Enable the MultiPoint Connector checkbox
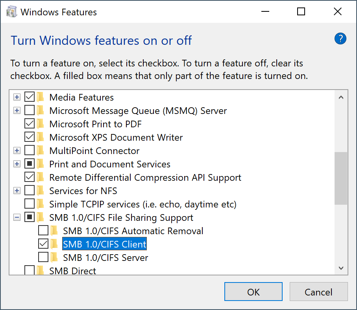Screen dimensions: 357x310 [x=30, y=151]
